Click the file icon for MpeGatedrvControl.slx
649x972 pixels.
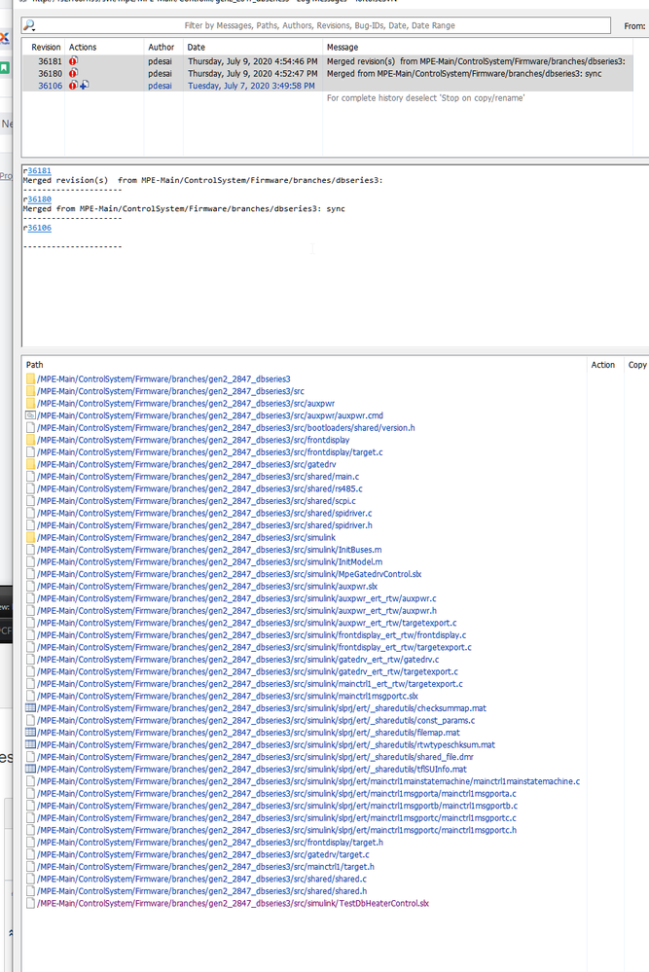tap(30, 574)
